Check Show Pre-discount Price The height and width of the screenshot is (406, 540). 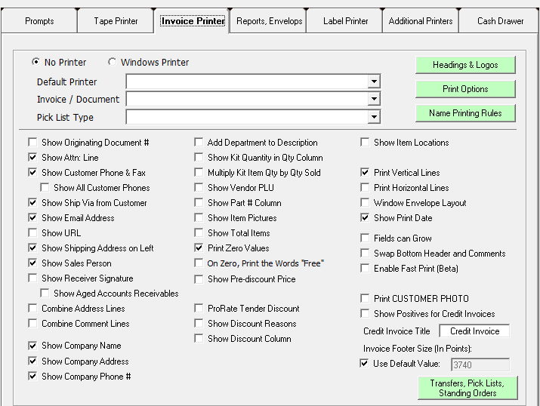[199, 279]
